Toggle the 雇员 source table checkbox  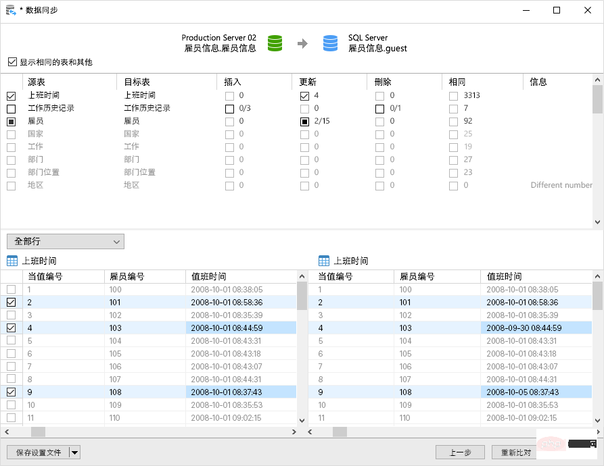(11, 122)
